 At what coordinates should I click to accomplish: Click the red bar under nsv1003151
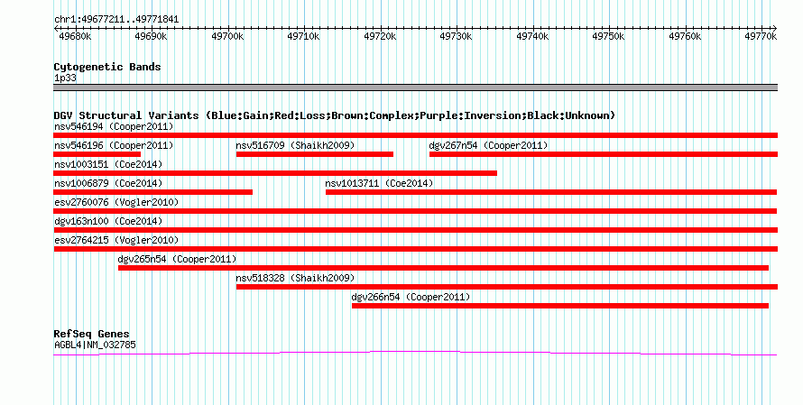tap(275, 173)
